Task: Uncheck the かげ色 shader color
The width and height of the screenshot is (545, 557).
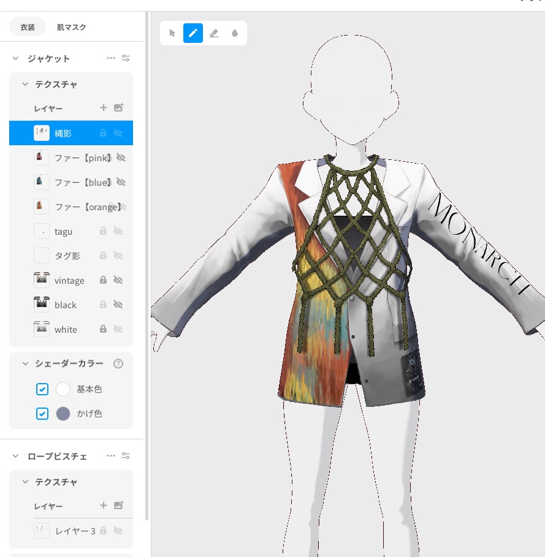Action: click(42, 413)
